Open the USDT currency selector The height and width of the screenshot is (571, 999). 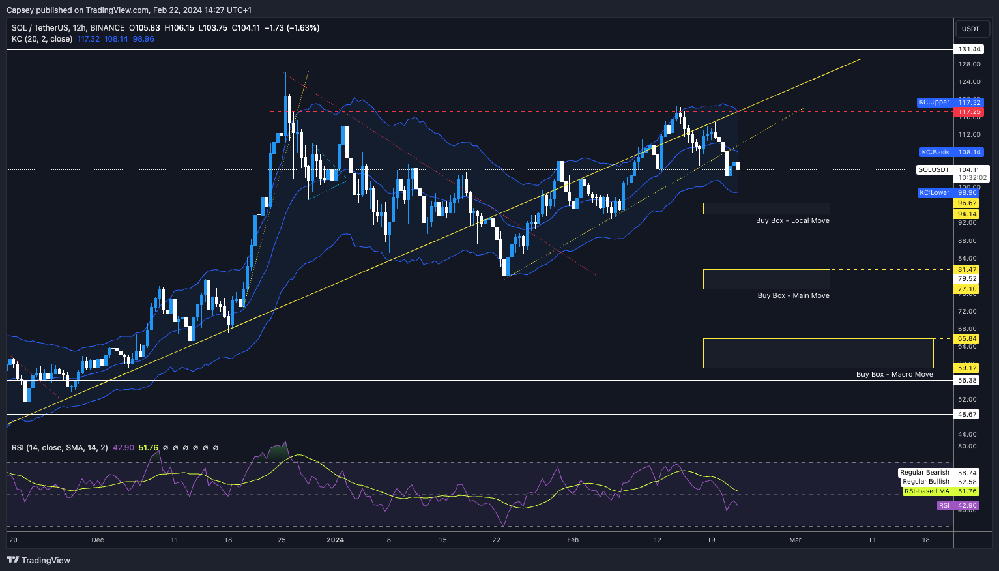click(970, 29)
